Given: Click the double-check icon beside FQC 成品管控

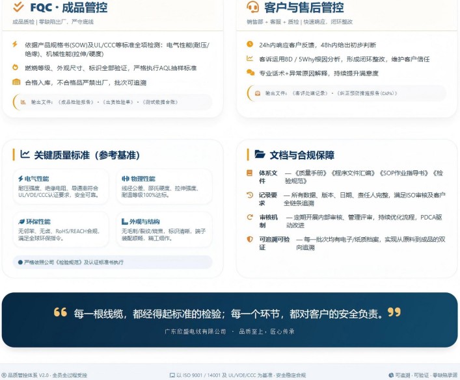Looking at the screenshot, I should [x=19, y=7].
